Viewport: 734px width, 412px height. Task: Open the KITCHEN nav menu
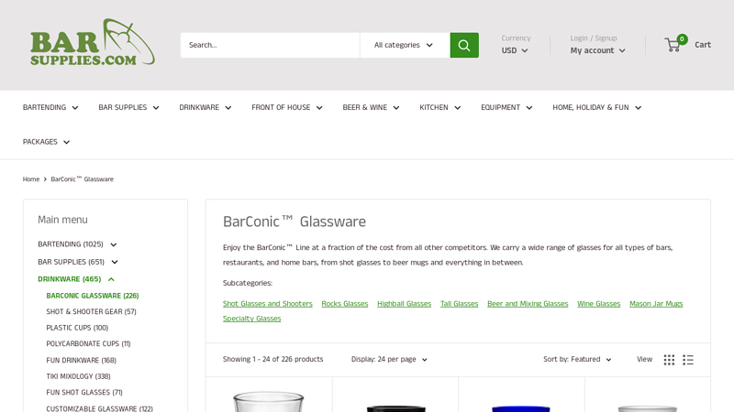[440, 107]
